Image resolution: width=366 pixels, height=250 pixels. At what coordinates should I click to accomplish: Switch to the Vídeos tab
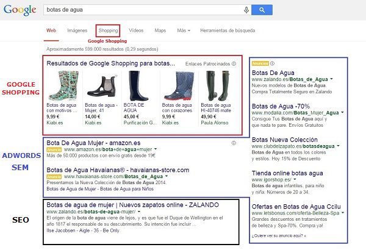136,30
